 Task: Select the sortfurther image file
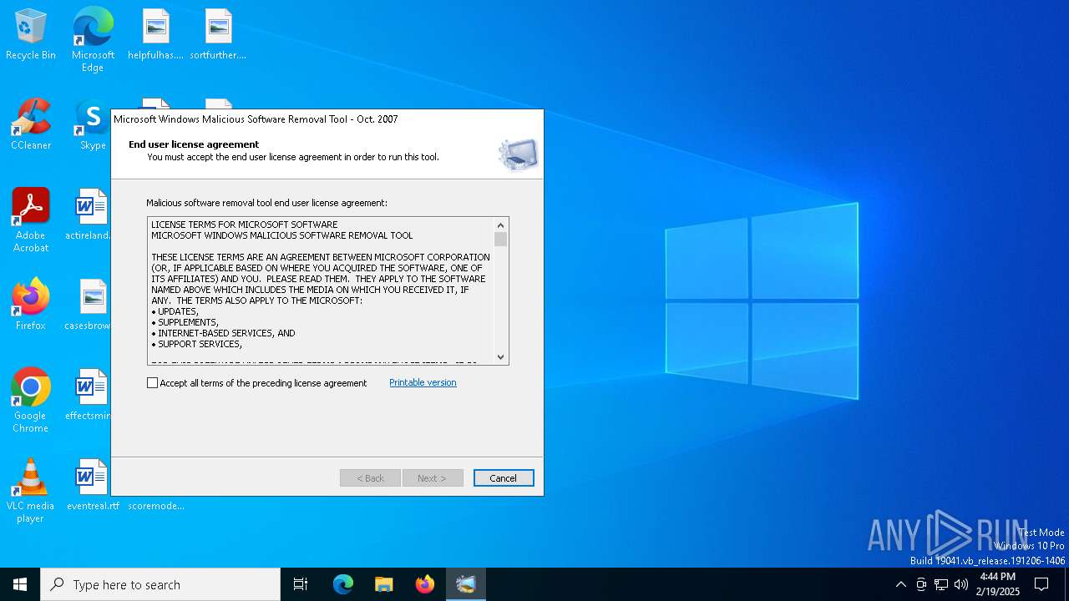[x=218, y=34]
